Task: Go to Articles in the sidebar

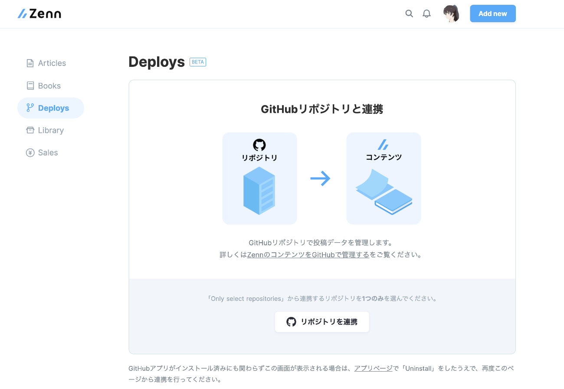Action: pos(46,63)
